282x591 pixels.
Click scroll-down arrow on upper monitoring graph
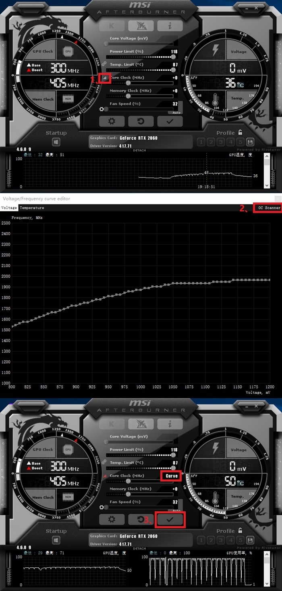pos(266,185)
